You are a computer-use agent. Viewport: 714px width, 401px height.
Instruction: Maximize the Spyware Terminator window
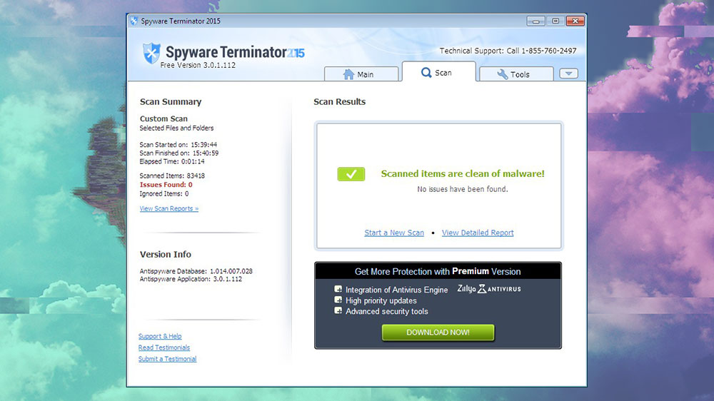tap(555, 21)
